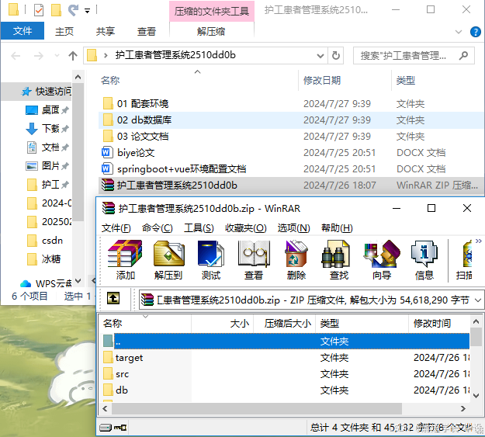
Task: Click the Explorer forward navigation arrow
Action: tap(38, 56)
